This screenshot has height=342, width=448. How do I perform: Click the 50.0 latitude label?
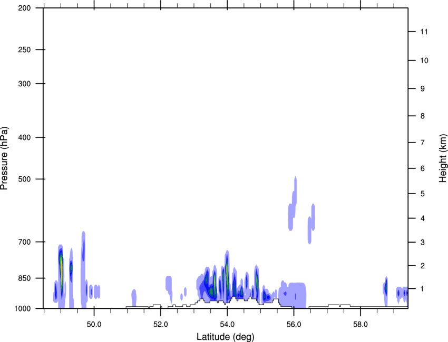pos(94,325)
